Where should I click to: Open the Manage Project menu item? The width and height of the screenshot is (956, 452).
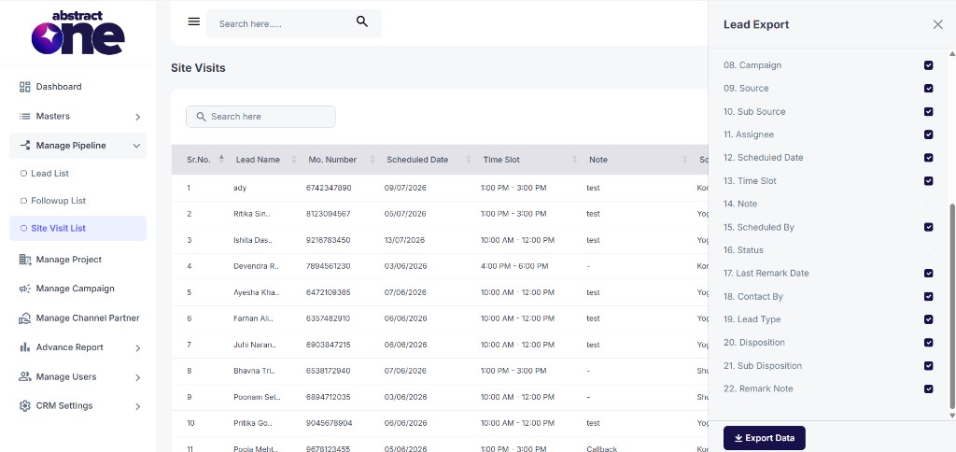pos(78,260)
